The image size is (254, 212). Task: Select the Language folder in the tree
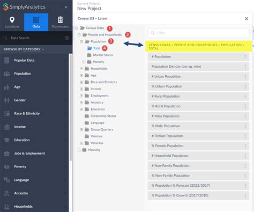94,123
